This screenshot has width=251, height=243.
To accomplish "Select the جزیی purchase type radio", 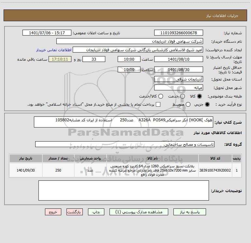I will click(207, 105).
